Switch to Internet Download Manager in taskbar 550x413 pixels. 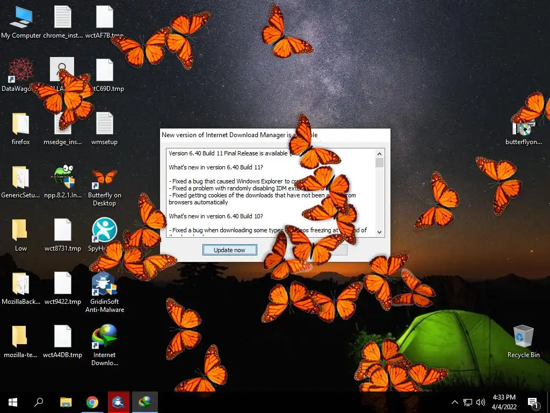(145, 402)
